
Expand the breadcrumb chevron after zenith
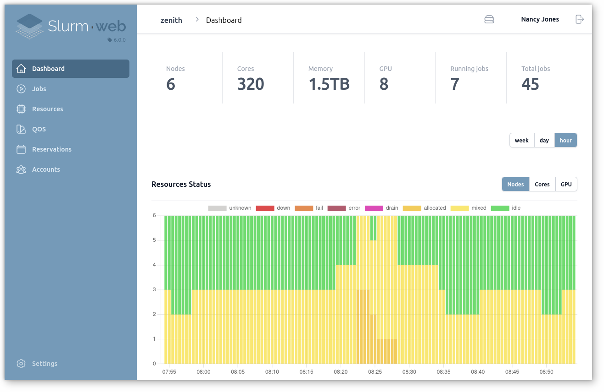[x=196, y=20]
